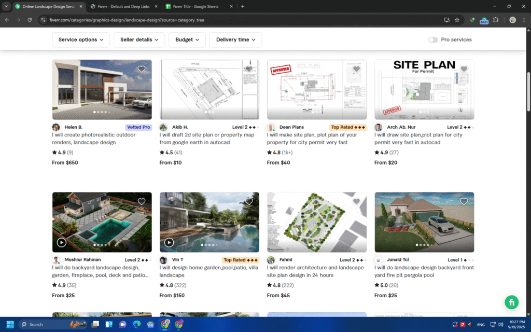Image resolution: width=531 pixels, height=332 pixels.
Task: Open the volume control in system tray
Action: click(500, 325)
